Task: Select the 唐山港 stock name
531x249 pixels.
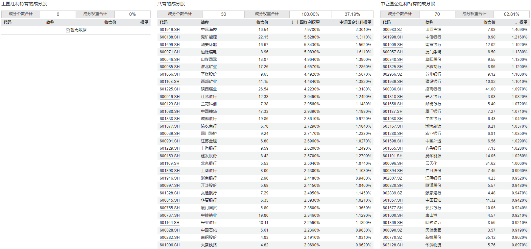Action: (431, 215)
